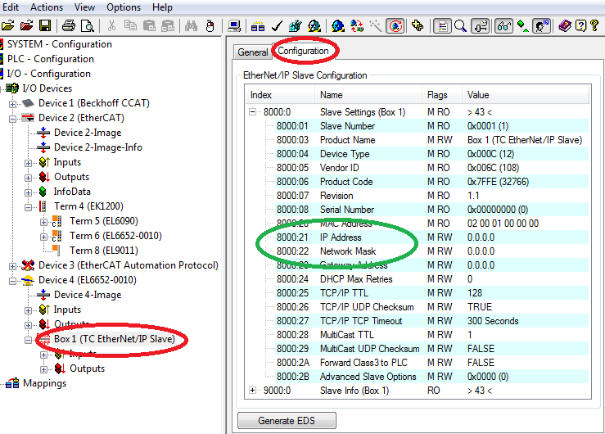Select PLC - Configuration in the tree
Image resolution: width=605 pixels, height=434 pixels.
(51, 59)
